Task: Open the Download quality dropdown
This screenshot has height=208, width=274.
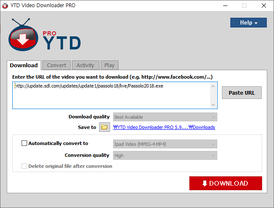Action: pyautogui.click(x=165, y=117)
